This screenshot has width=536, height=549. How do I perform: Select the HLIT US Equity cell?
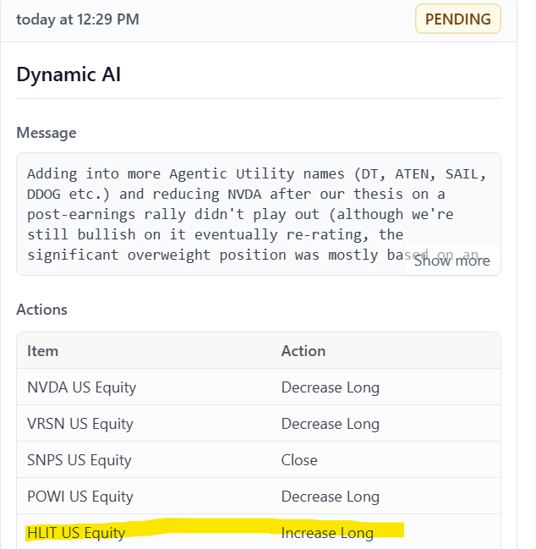tap(76, 533)
